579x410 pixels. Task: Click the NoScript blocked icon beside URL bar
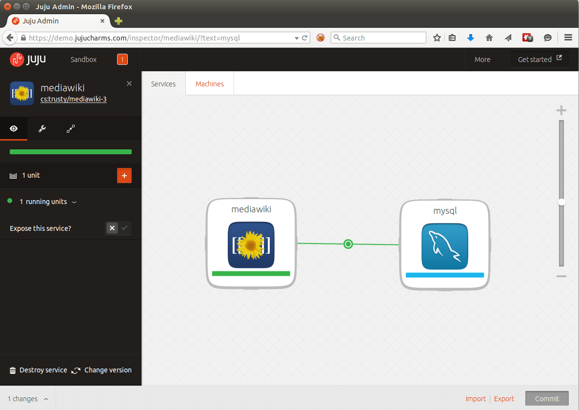pyautogui.click(x=320, y=38)
